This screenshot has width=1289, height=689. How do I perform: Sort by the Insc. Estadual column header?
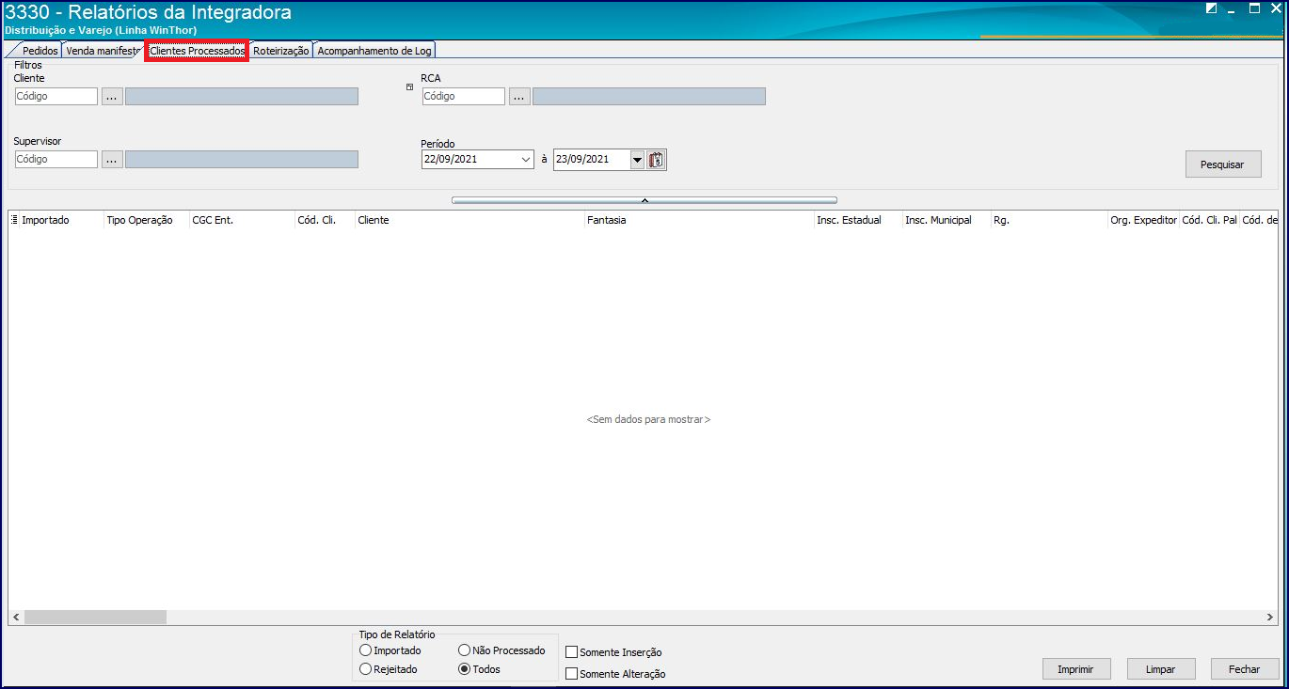pyautogui.click(x=858, y=220)
